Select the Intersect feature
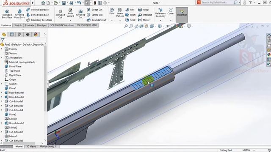This screenshot has height=152, width=271. 145,15
